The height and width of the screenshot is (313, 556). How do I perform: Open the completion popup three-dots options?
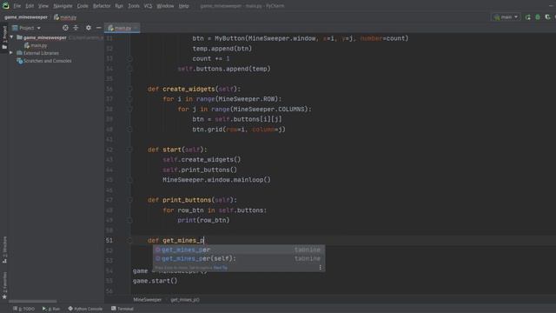321,268
